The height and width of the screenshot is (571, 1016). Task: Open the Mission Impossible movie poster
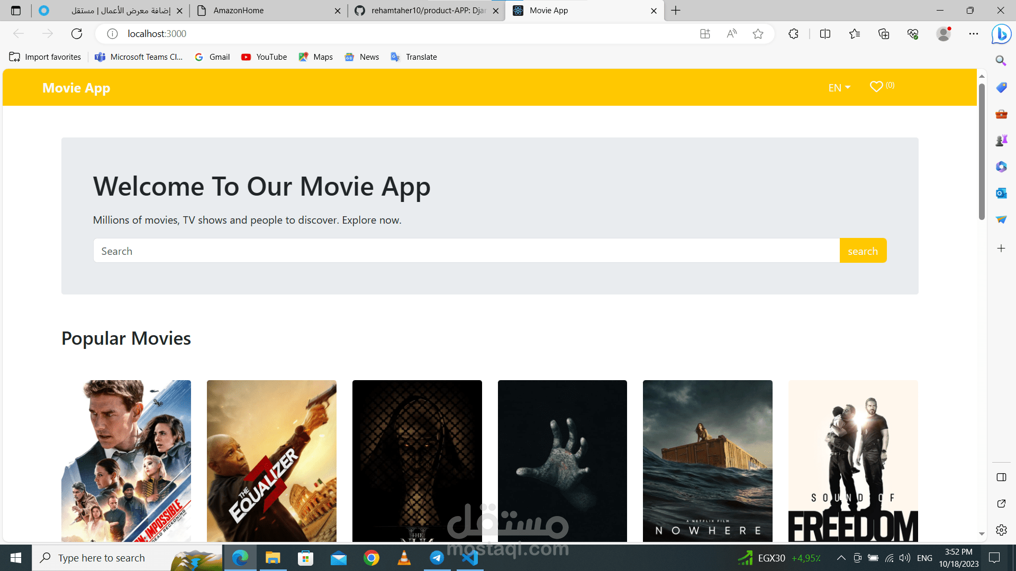[126, 461]
